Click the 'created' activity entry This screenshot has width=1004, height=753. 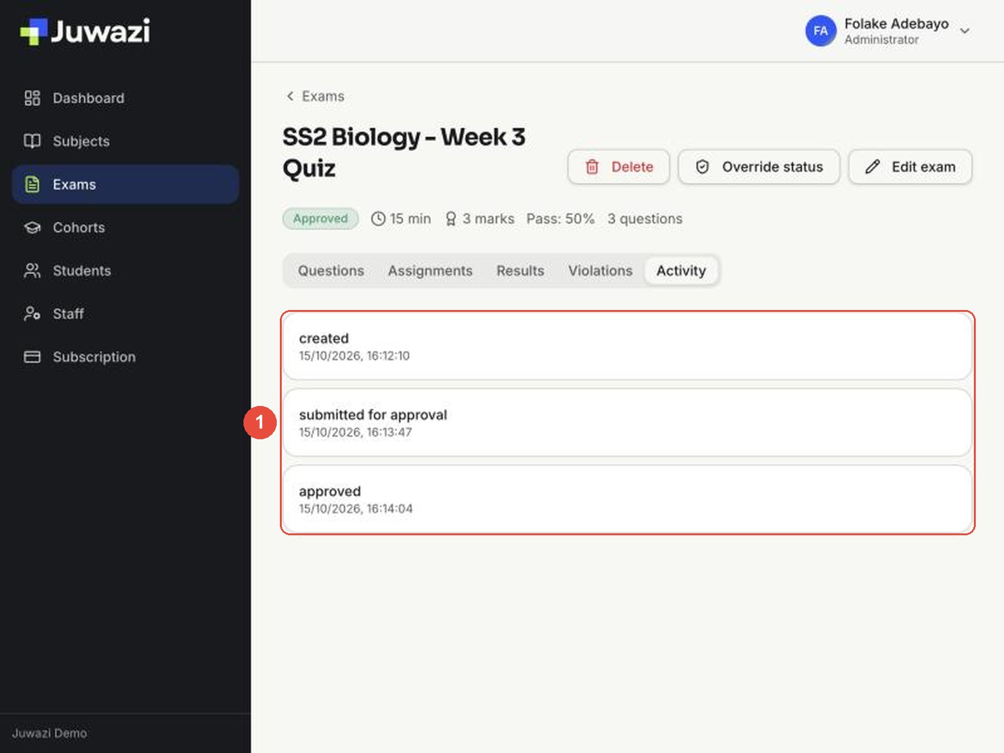point(627,346)
